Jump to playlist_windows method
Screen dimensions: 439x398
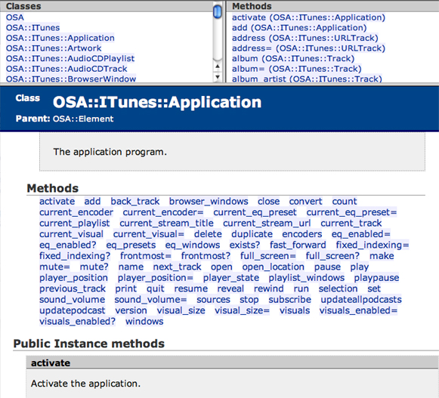pyautogui.click(x=307, y=278)
